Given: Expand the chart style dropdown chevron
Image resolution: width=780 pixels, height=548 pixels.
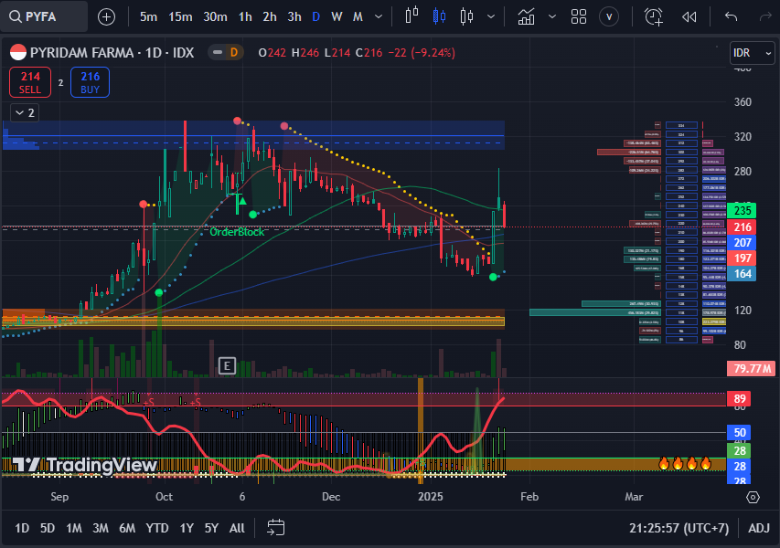Looking at the screenshot, I should 491,16.
